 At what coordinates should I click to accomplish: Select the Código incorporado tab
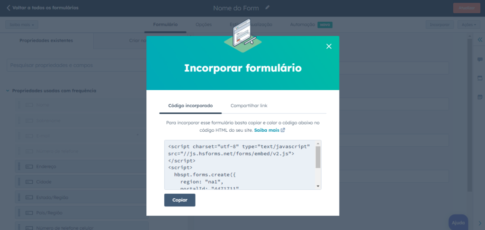pyautogui.click(x=190, y=106)
